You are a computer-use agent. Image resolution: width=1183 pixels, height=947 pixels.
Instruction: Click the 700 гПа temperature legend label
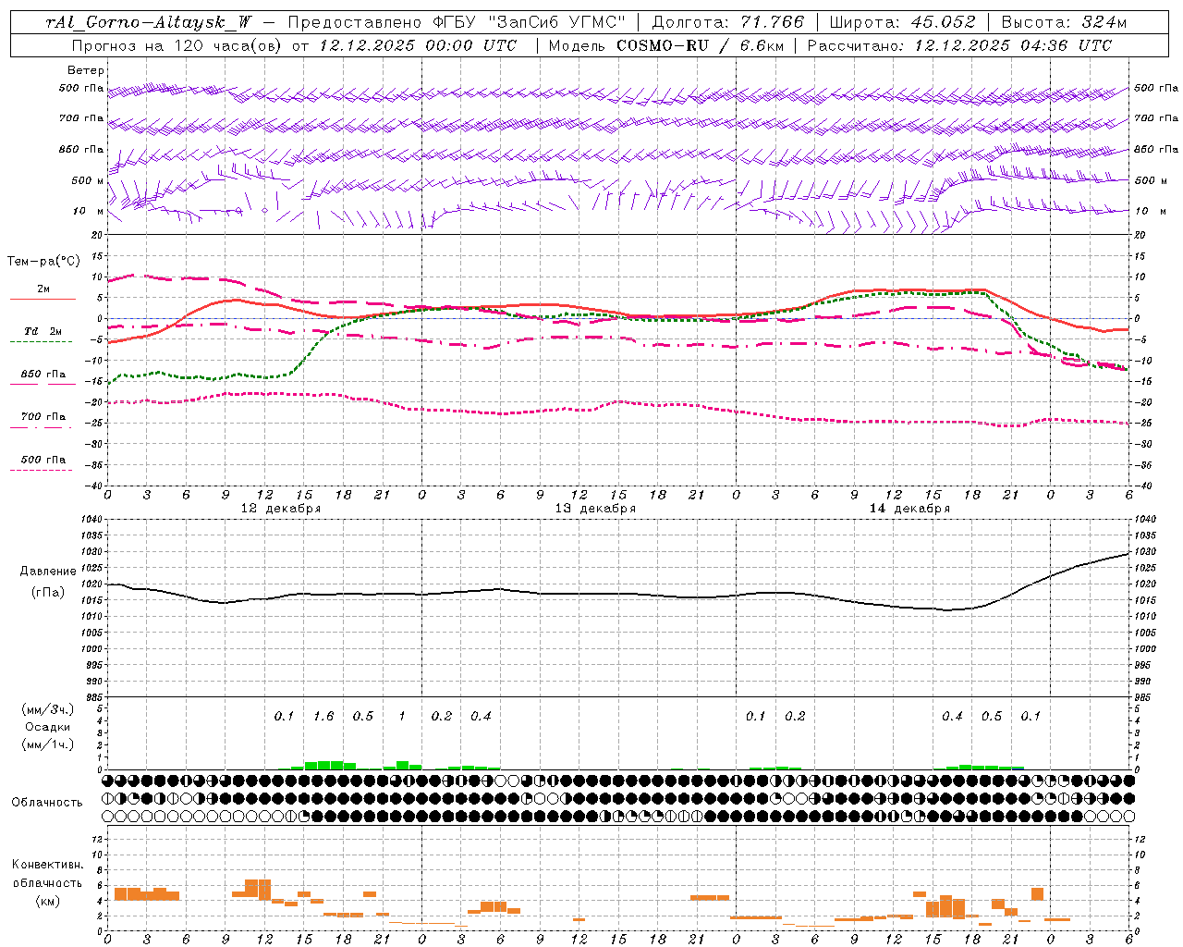point(43,417)
